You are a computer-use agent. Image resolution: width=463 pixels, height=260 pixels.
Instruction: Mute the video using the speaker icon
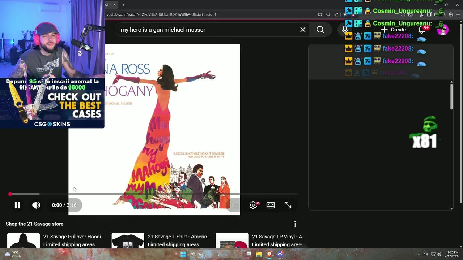pyautogui.click(x=36, y=205)
